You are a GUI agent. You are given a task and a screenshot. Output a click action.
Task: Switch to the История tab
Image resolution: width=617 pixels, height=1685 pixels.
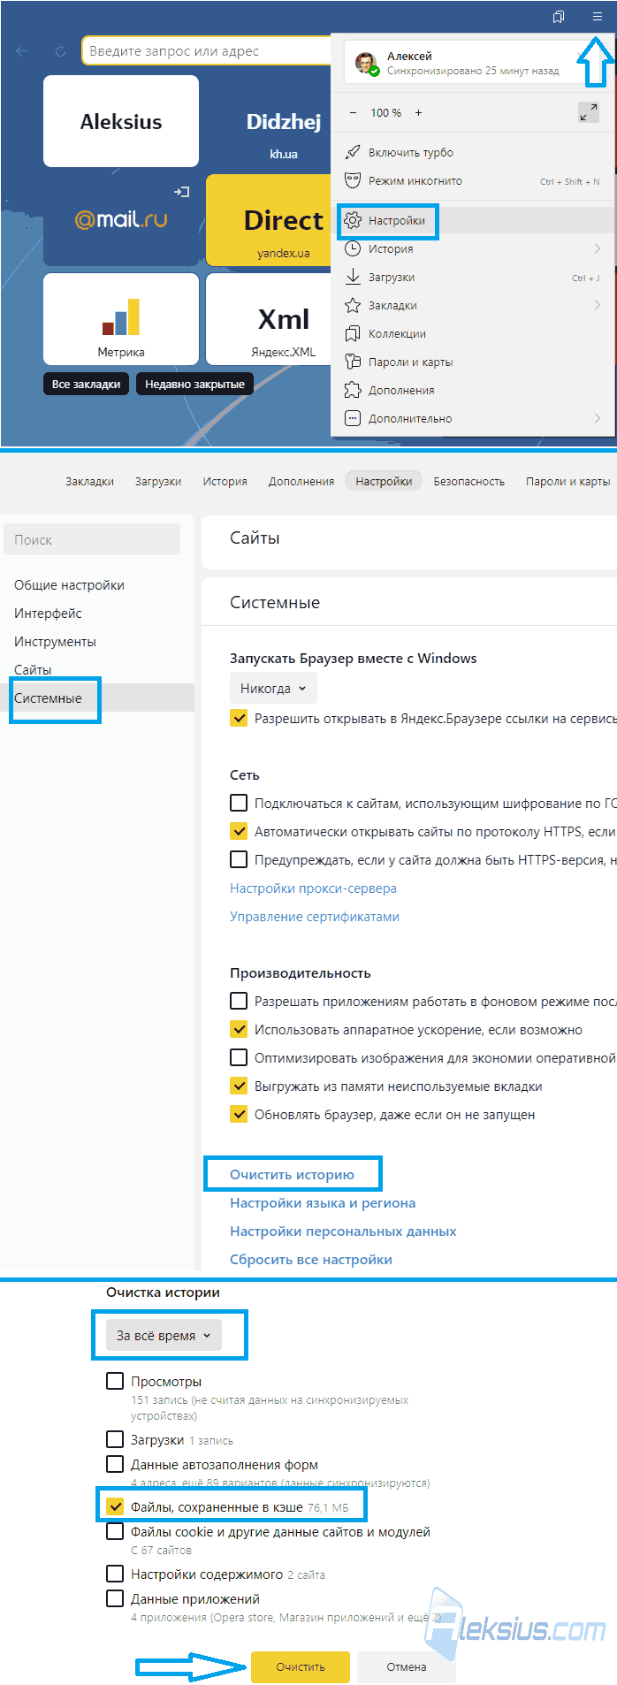pos(225,481)
